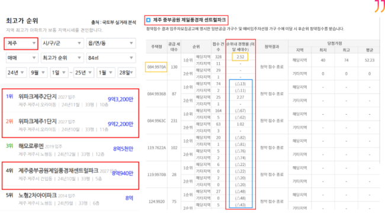Open rank 2 위파크제주1단지 listing
This screenshot has height=214, width=385.
point(70,125)
